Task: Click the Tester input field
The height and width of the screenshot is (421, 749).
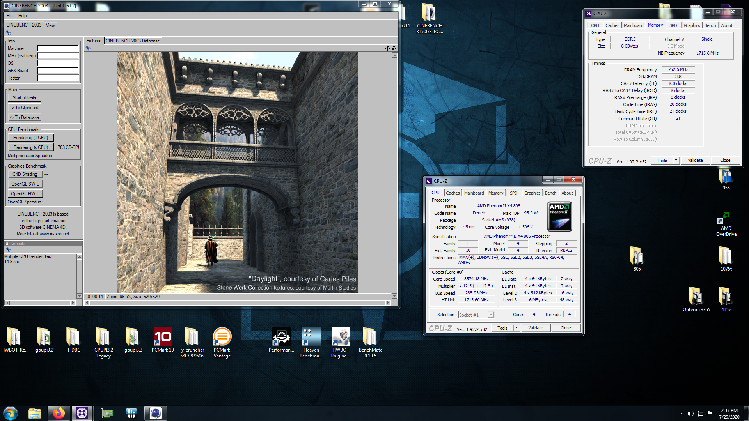Action: tap(58, 78)
